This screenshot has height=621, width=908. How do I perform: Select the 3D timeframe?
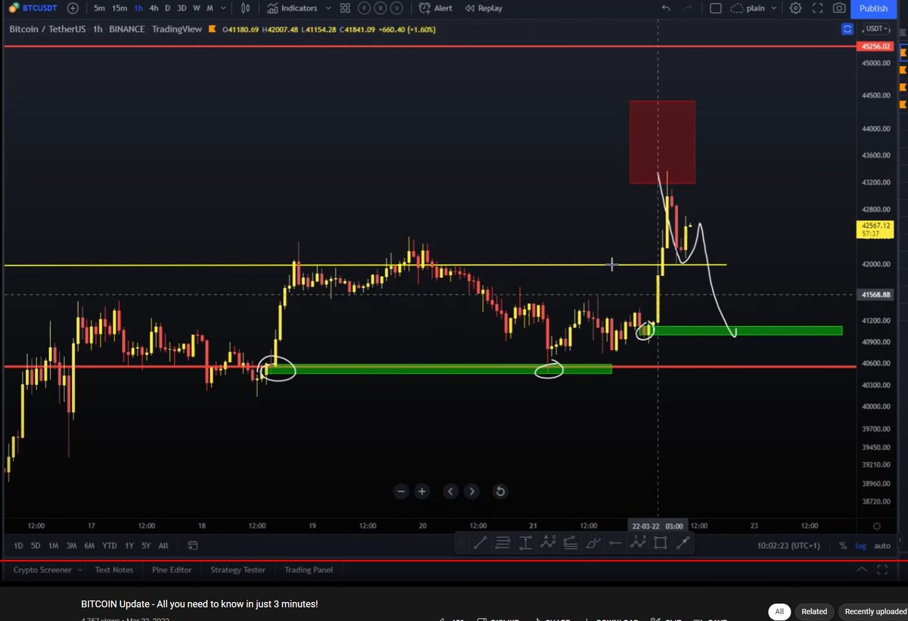tap(182, 8)
